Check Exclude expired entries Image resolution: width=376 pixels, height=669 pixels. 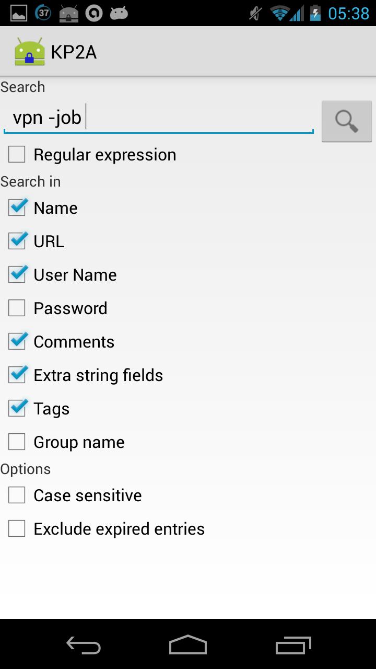pos(17,529)
